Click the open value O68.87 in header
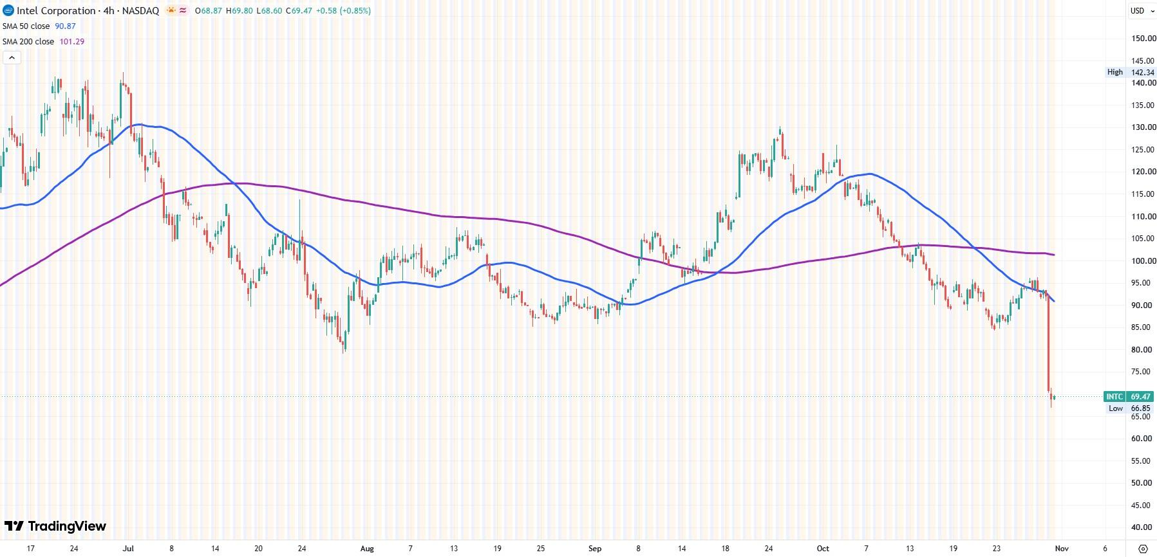Viewport: 1157px width, 557px height. point(209,11)
